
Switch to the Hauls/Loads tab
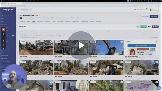[85, 21]
